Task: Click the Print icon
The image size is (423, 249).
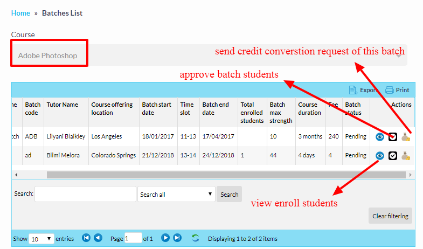Action: pyautogui.click(x=390, y=90)
